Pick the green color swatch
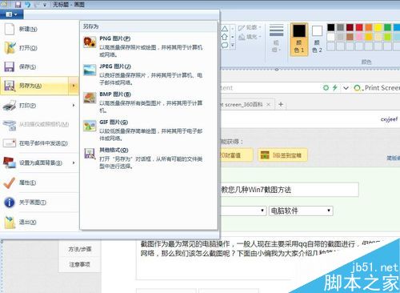The width and height of the screenshot is (400, 293). tap(387, 27)
